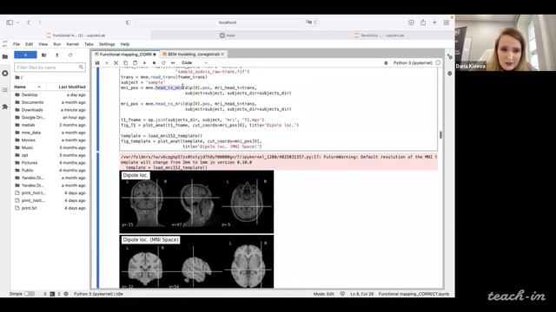Open Safari tab overview grid icon

pos(446,23)
